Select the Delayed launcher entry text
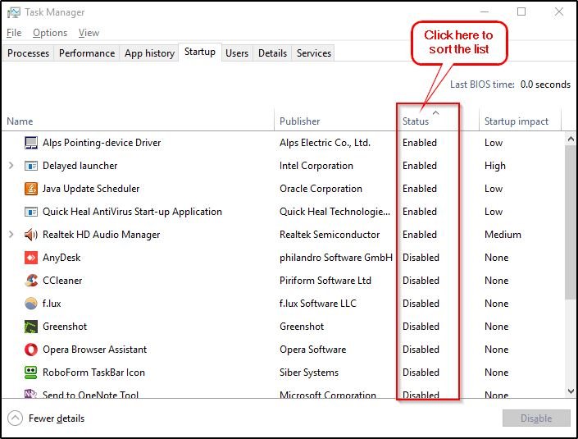The image size is (578, 439). point(80,166)
